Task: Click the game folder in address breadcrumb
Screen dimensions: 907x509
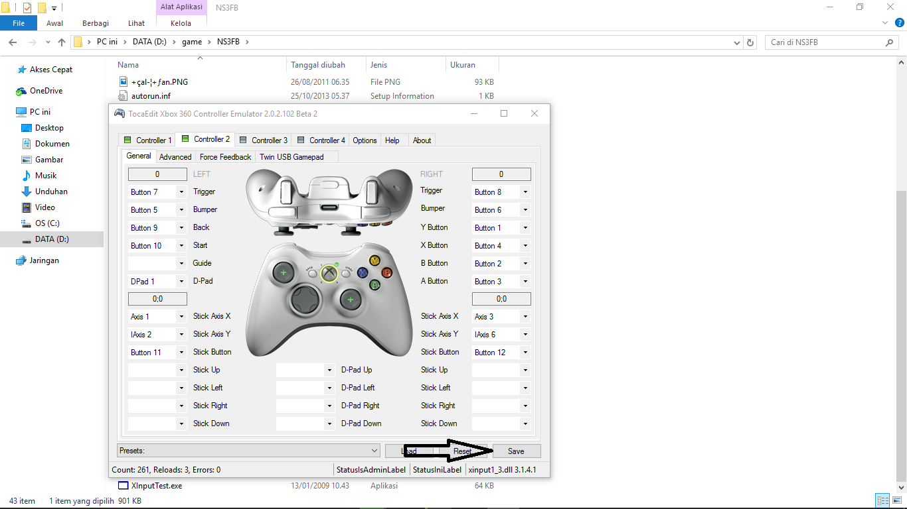Action: (192, 42)
